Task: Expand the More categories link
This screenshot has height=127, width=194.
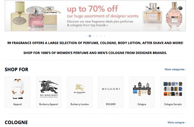Action: point(175,69)
